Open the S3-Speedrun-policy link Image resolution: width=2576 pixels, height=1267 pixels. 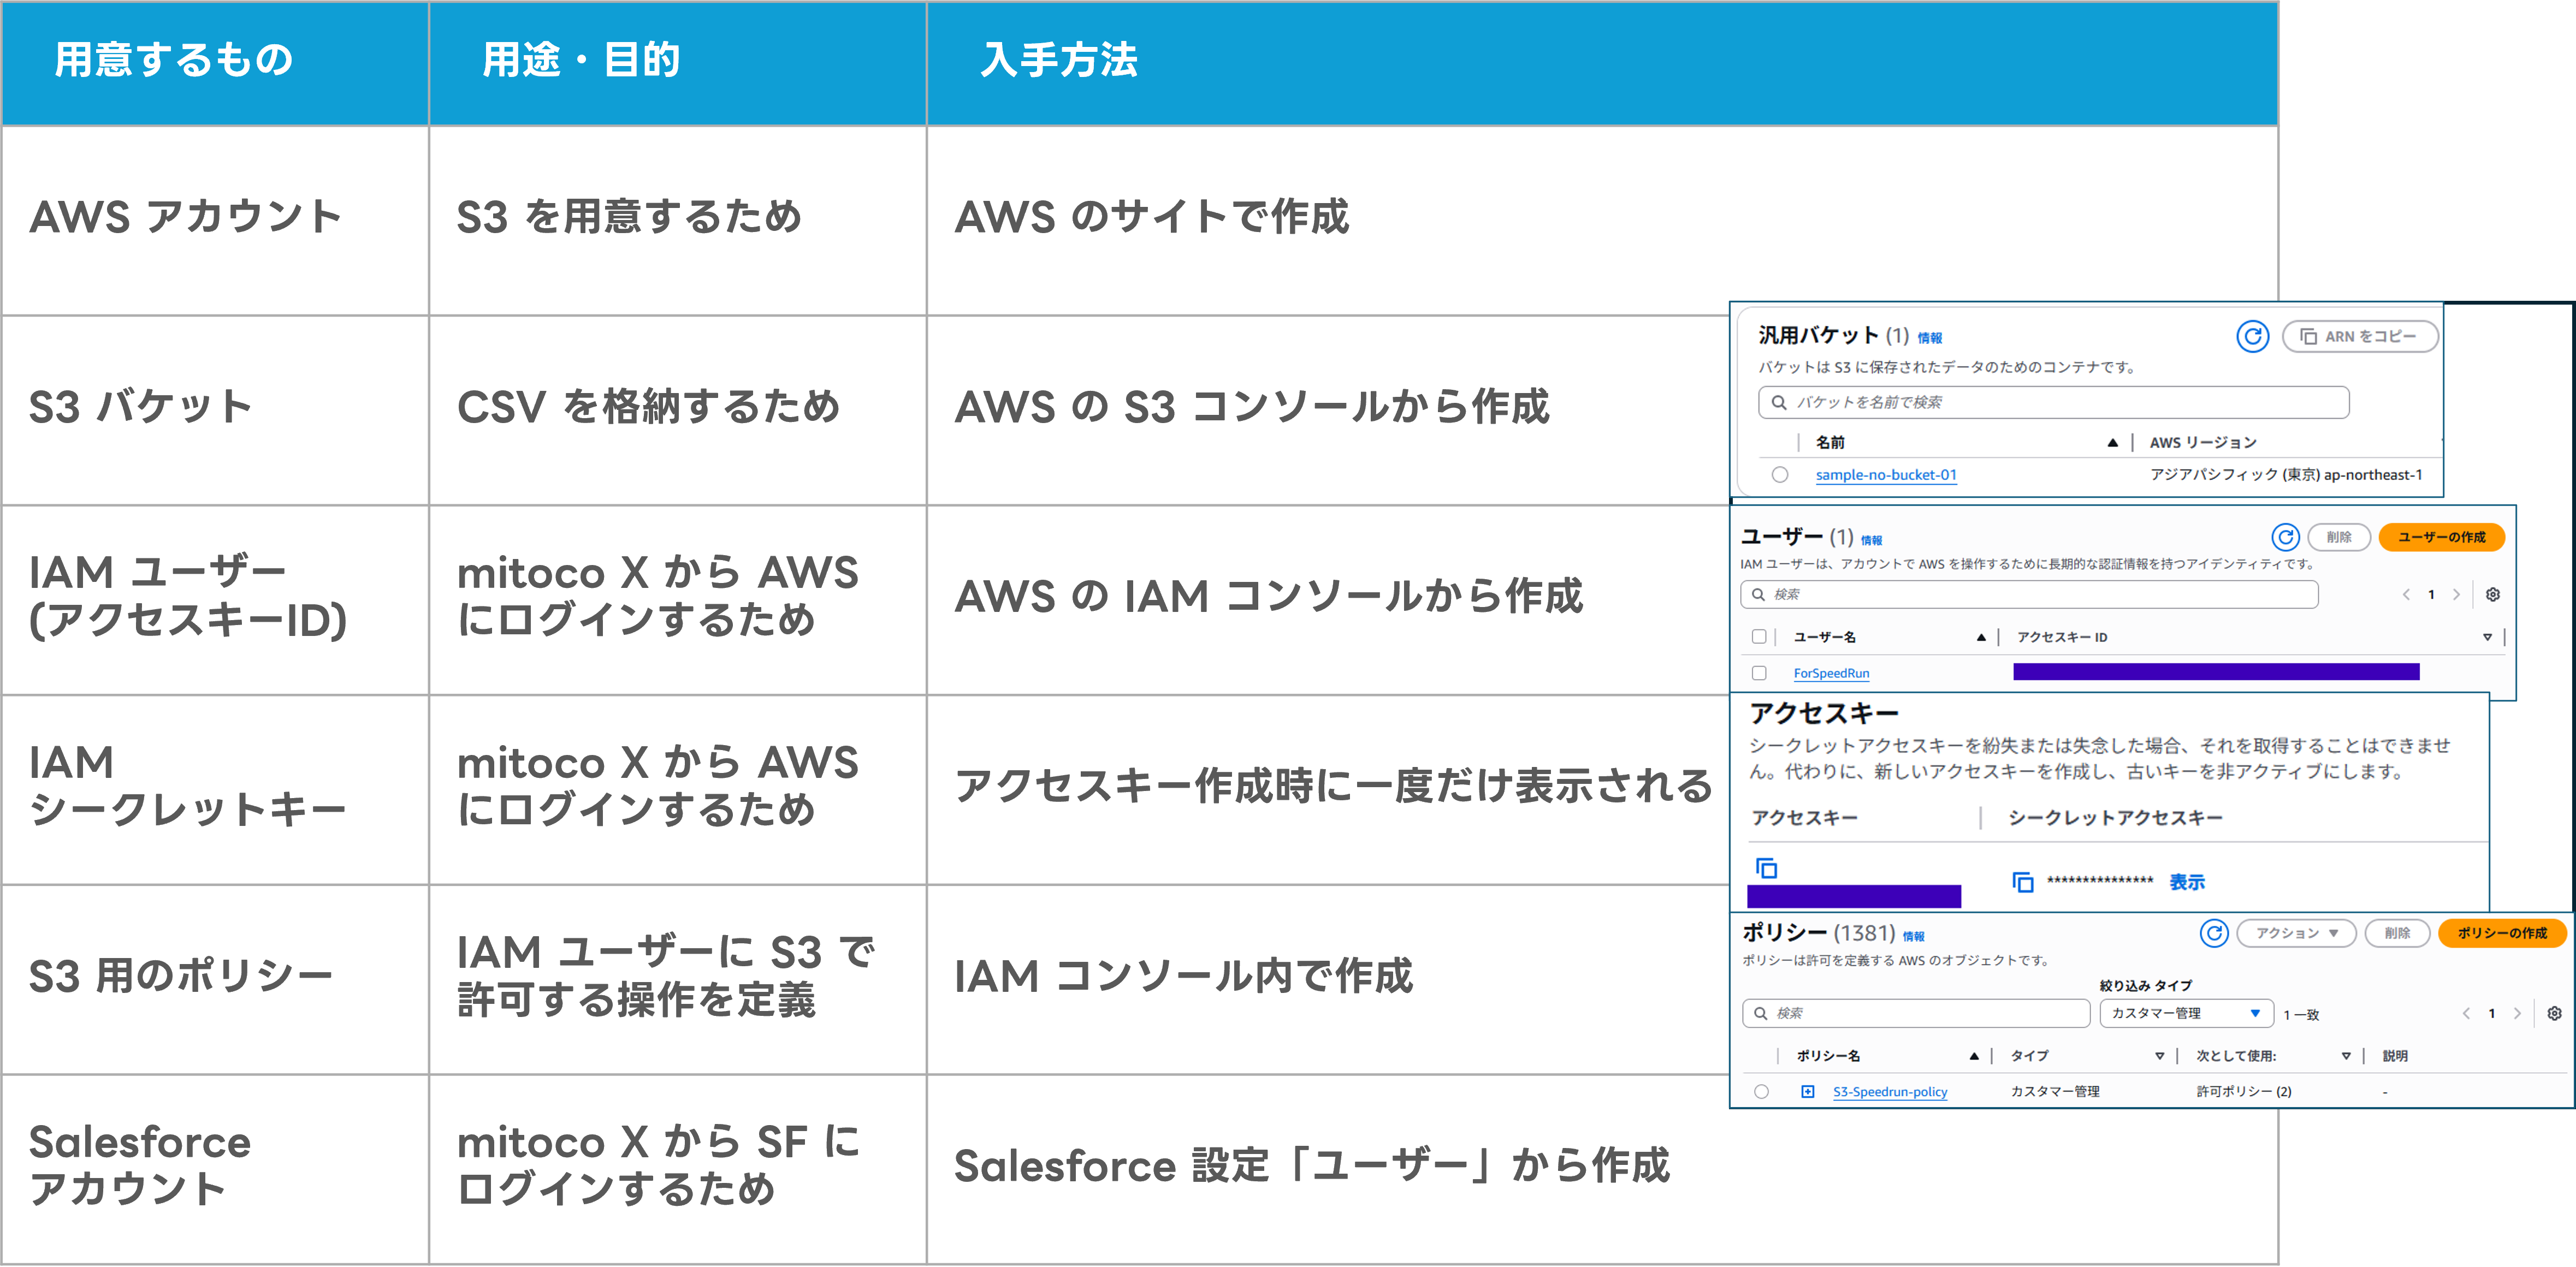click(x=1890, y=1092)
